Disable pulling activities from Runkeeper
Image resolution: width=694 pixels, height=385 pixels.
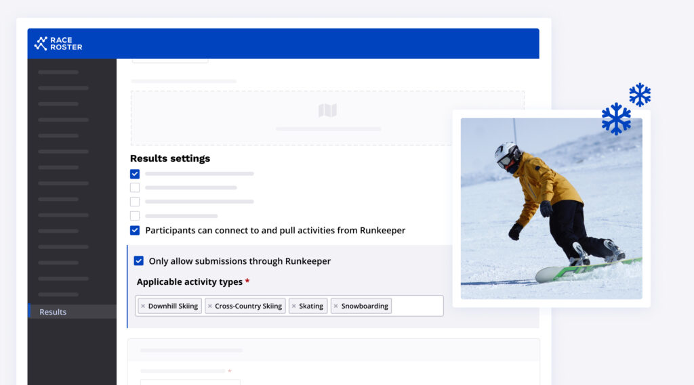click(x=135, y=230)
